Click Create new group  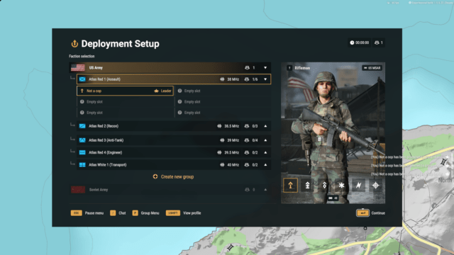coord(173,176)
